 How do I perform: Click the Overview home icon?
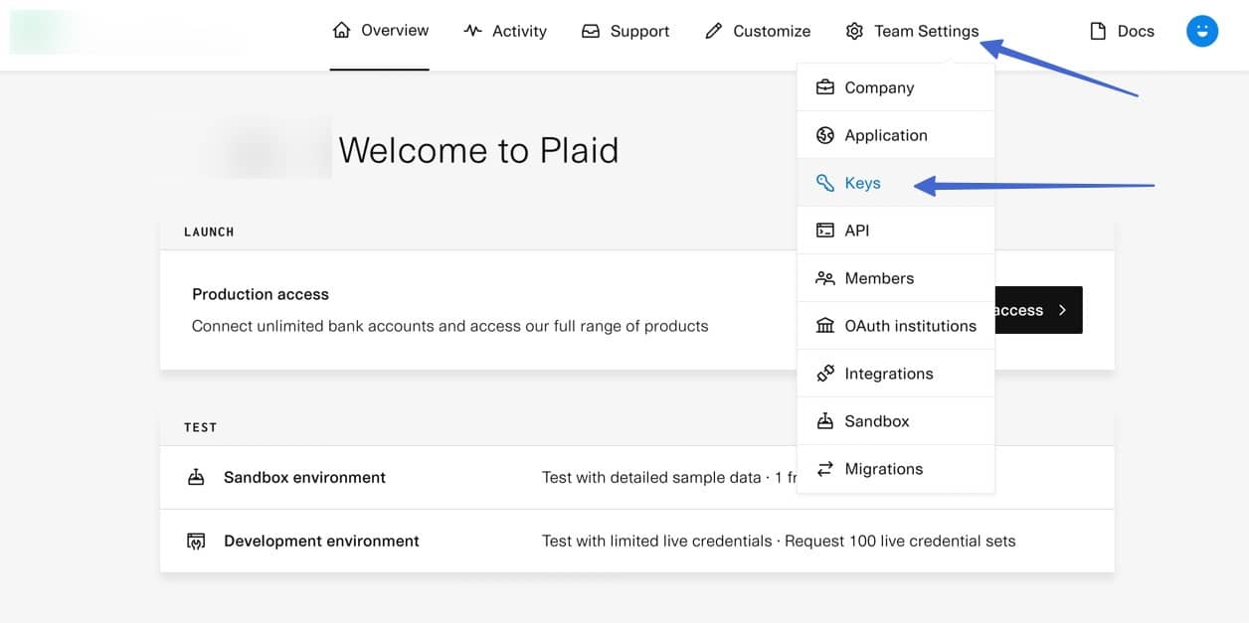[x=342, y=31]
